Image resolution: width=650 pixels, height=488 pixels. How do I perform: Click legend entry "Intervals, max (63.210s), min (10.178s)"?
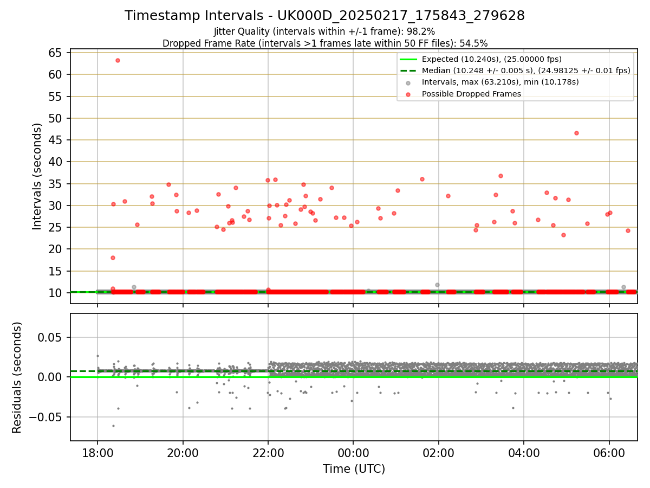click(500, 82)
